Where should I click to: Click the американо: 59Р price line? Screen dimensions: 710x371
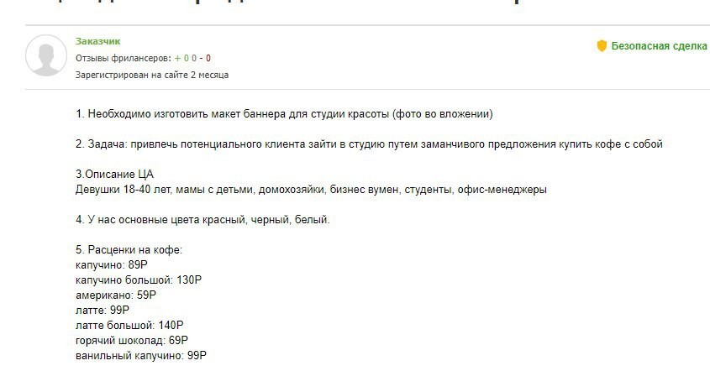[116, 295]
